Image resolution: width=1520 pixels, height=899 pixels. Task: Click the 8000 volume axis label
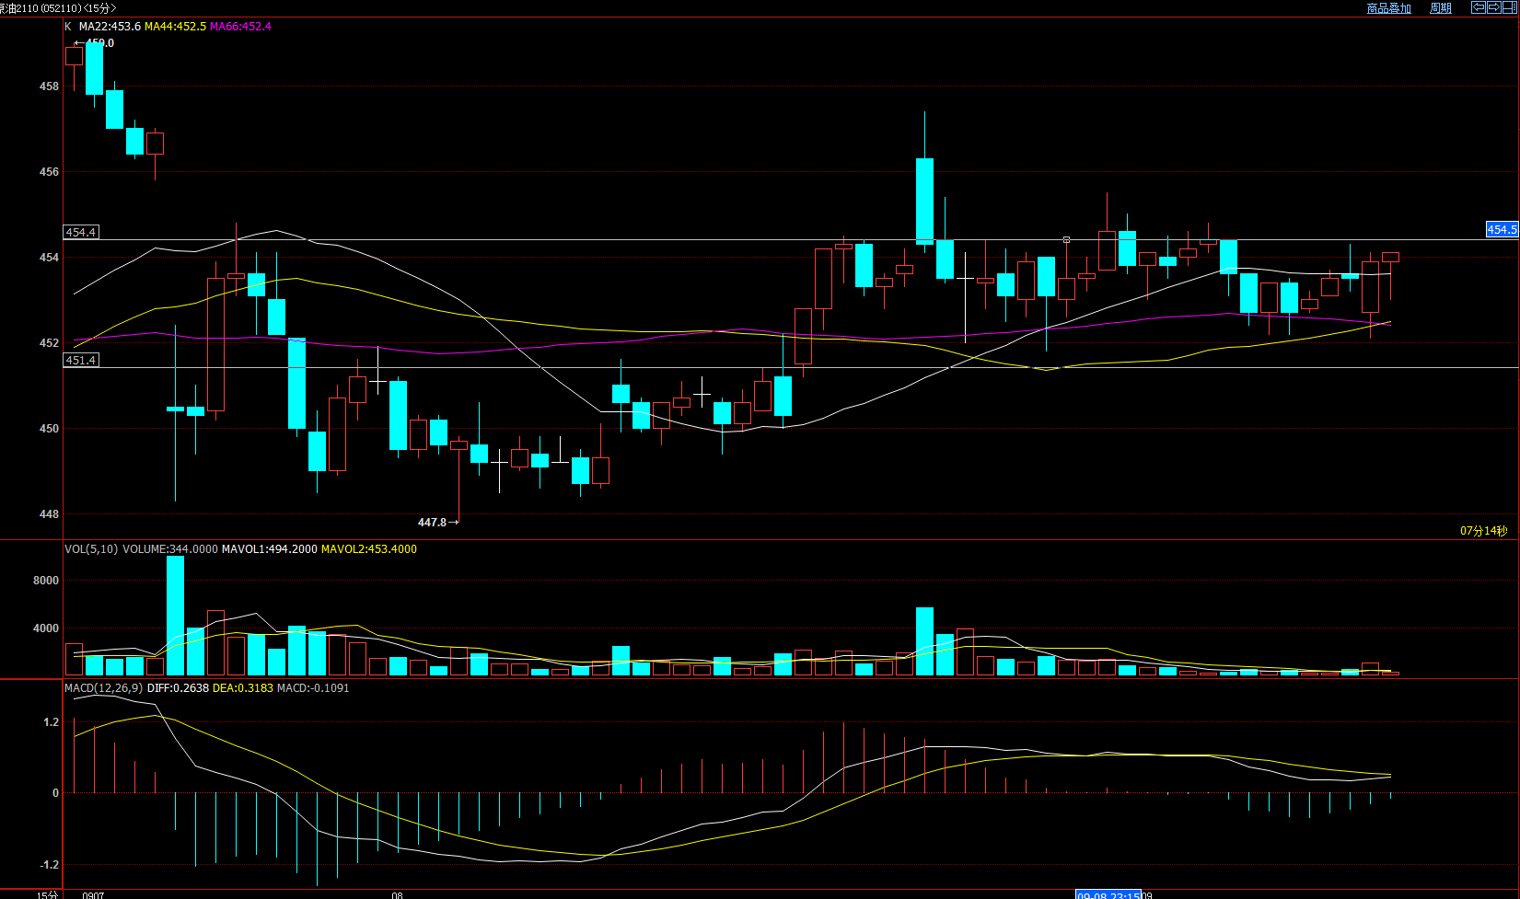(46, 581)
